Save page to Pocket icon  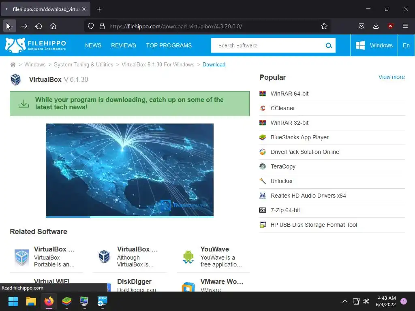pos(361,26)
